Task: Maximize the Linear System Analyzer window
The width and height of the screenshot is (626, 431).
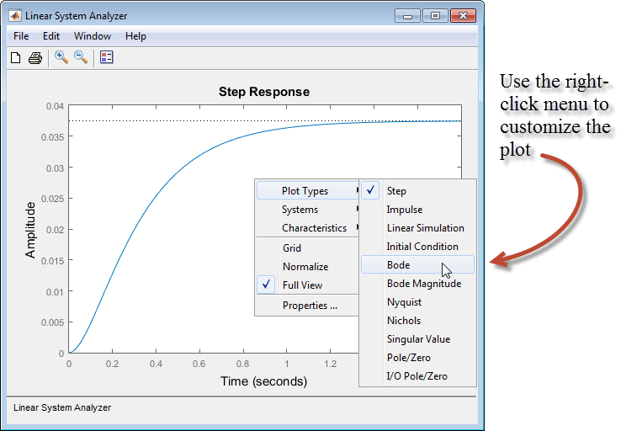Action: [435, 16]
